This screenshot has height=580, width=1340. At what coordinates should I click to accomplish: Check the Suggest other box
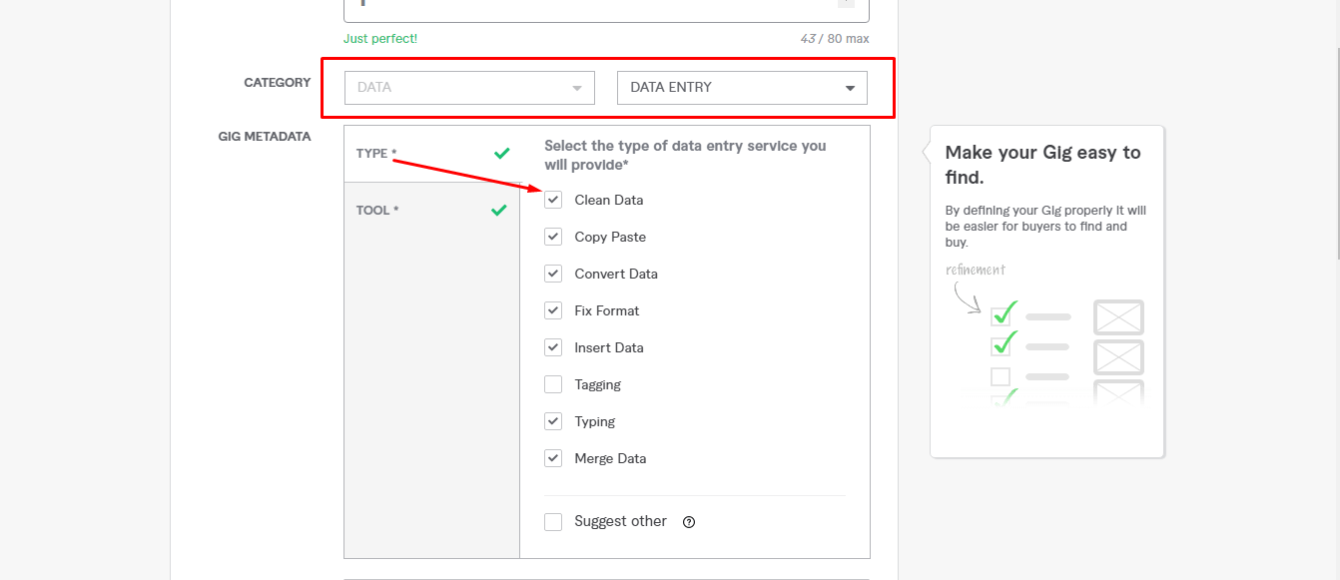[x=553, y=522]
